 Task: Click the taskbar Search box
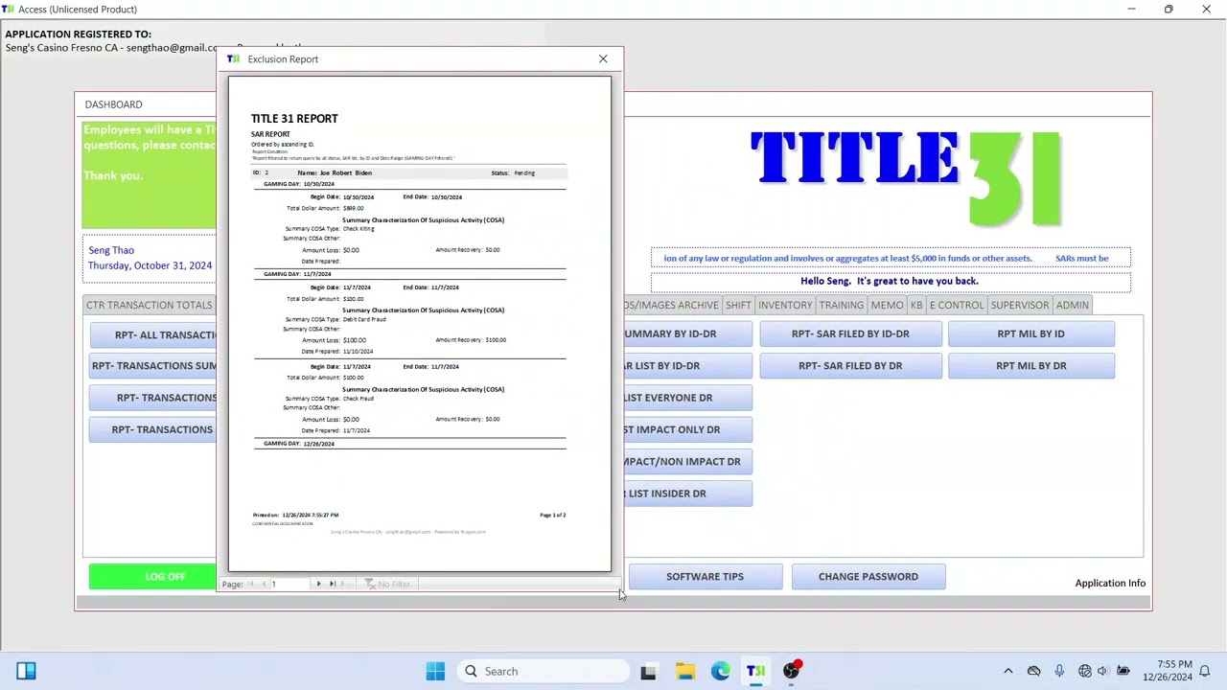point(542,671)
